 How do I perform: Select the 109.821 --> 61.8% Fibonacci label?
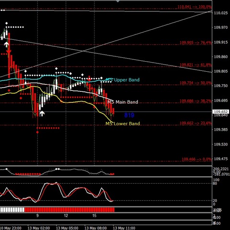pos(195,65)
